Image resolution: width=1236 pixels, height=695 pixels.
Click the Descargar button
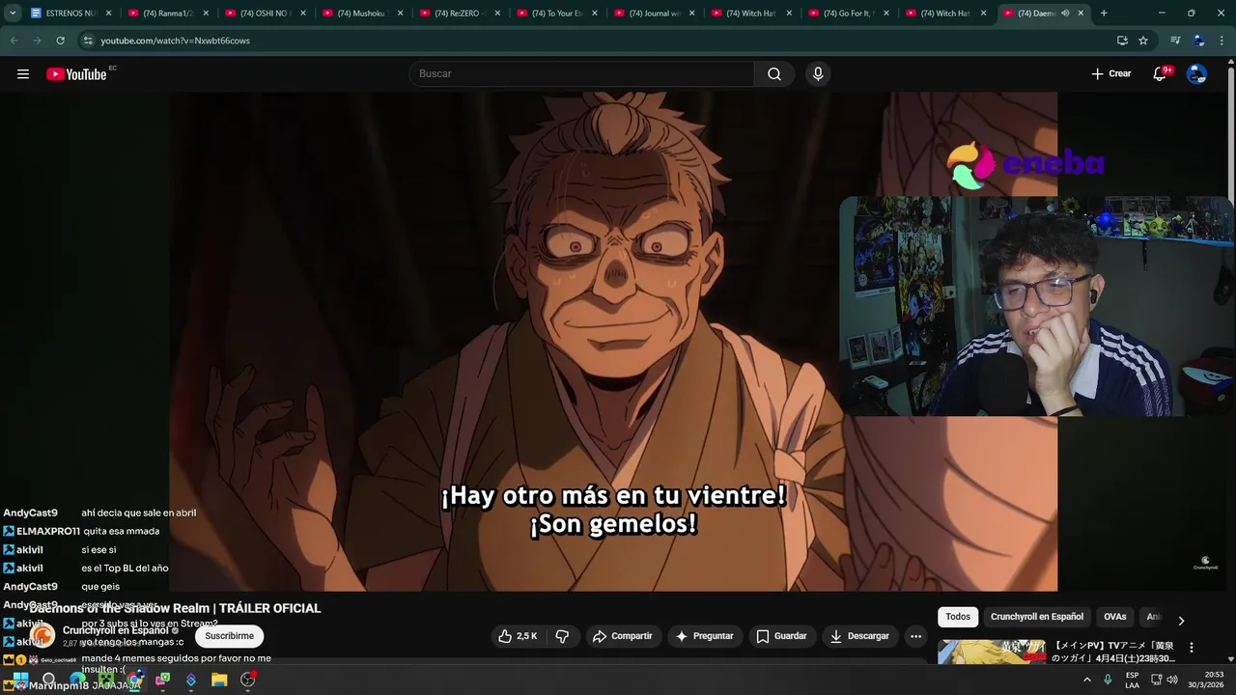pyautogui.click(x=859, y=636)
